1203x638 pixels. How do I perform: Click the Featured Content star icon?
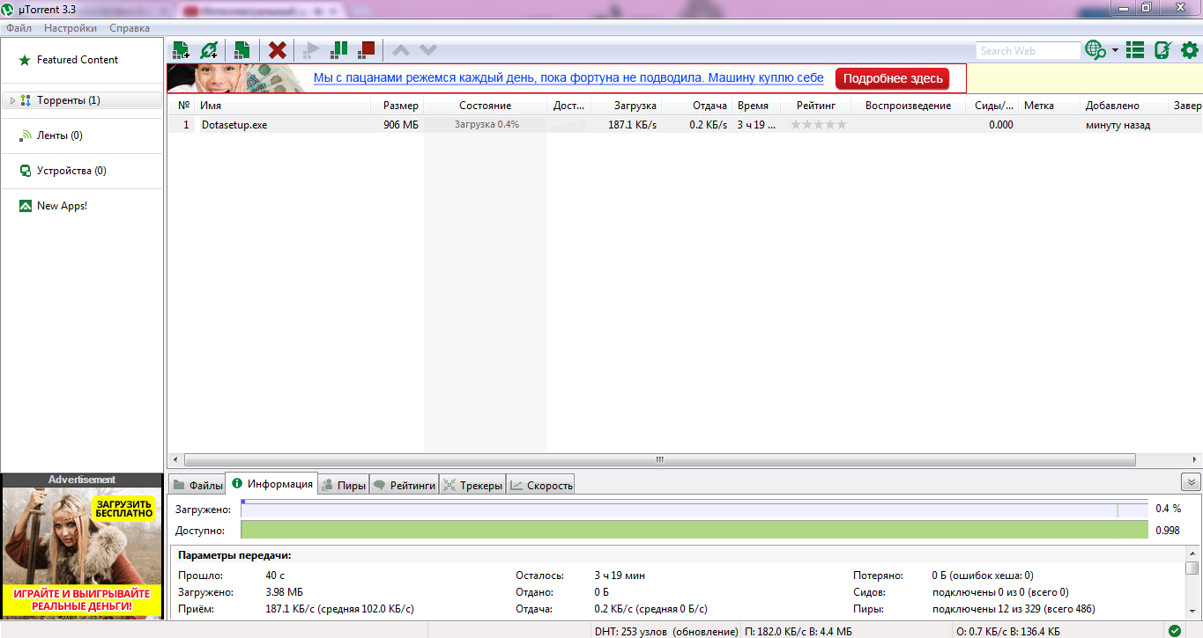click(26, 60)
